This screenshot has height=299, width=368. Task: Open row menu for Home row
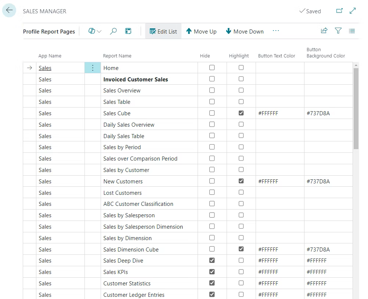pos(93,68)
